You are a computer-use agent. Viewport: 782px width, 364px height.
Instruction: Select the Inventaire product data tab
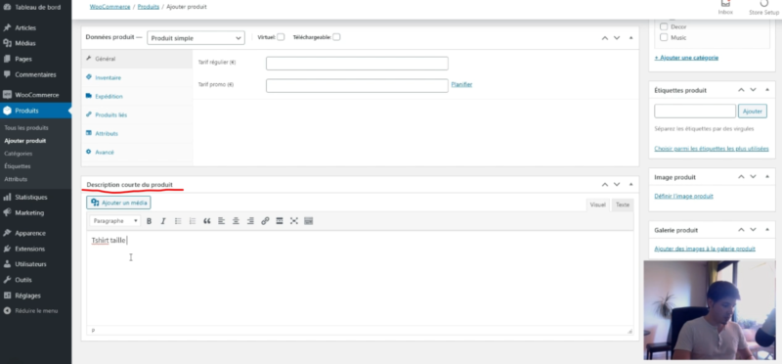pos(137,78)
